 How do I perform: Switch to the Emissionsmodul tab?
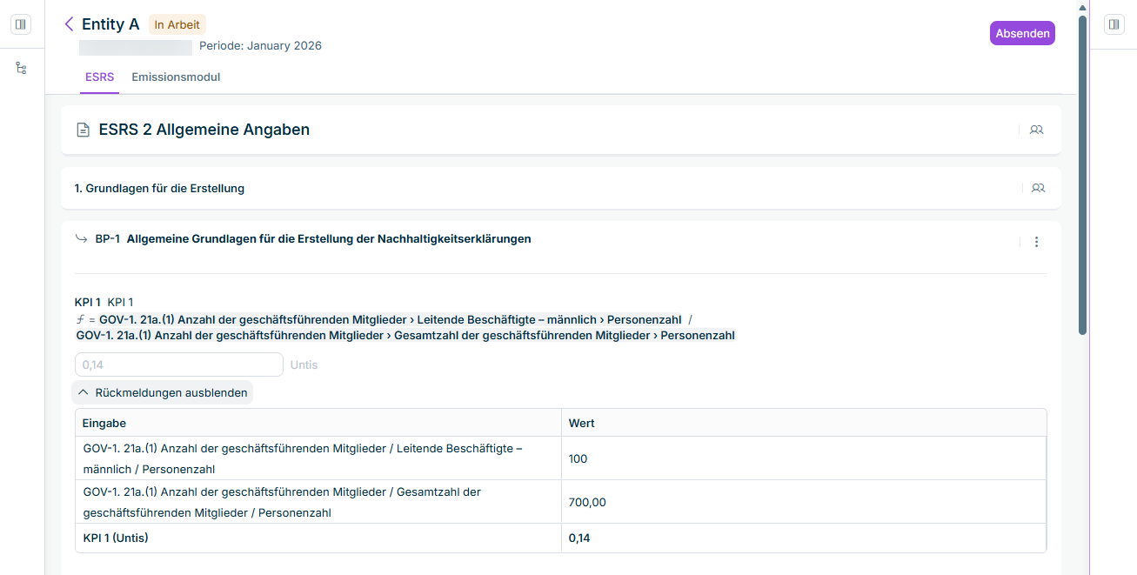point(176,77)
